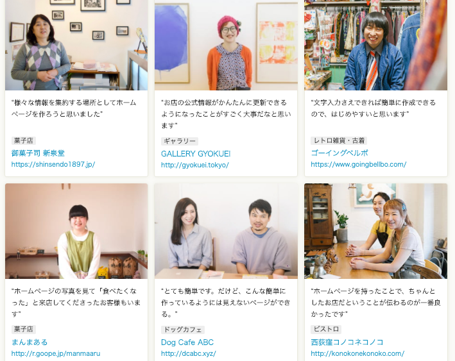Viewport: 455px width, 361px height.
Task: Select the Dog Cafe ABC couple photo
Action: point(226,231)
